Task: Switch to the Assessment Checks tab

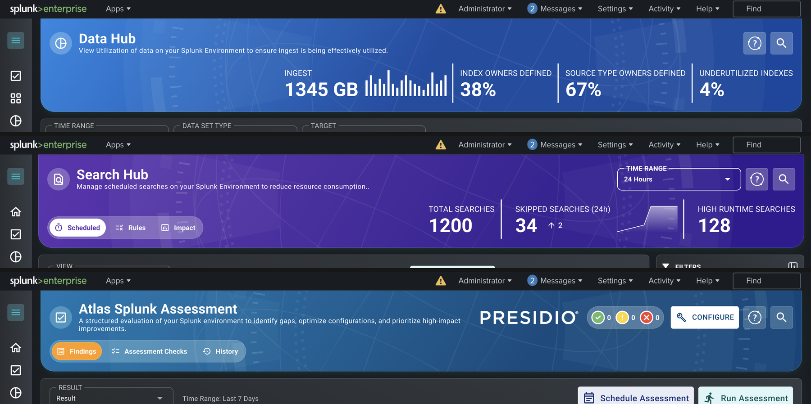Action: pos(149,351)
